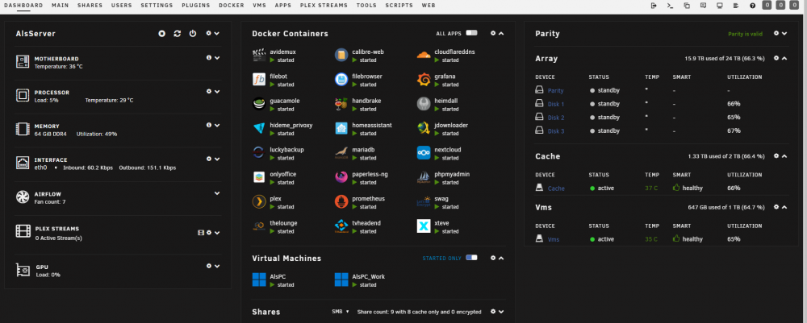Open the MAIN menu tab
The width and height of the screenshot is (807, 323).
[x=61, y=6]
